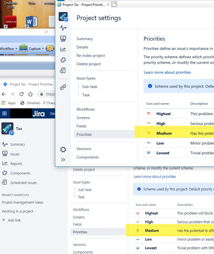Follow Learn more about priorities link in IE
The width and height of the screenshot is (214, 254).
tap(167, 72)
